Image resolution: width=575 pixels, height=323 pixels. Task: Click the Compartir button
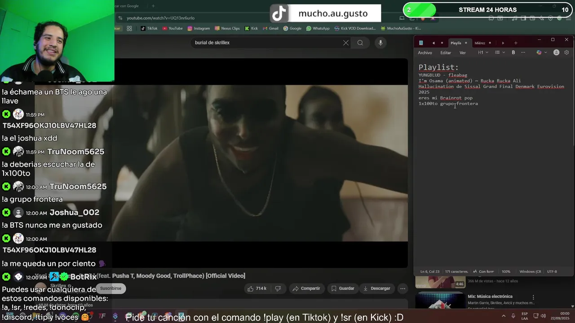point(305,288)
